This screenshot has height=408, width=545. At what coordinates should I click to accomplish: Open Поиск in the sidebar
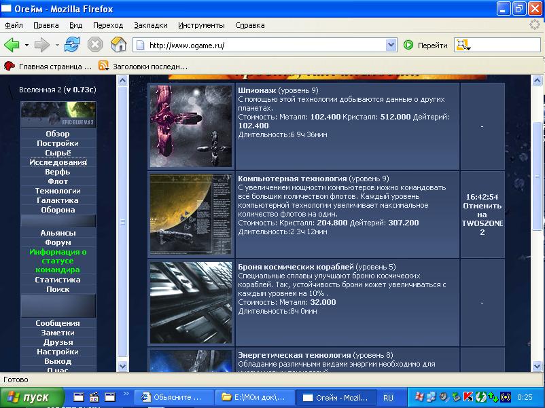coord(58,289)
